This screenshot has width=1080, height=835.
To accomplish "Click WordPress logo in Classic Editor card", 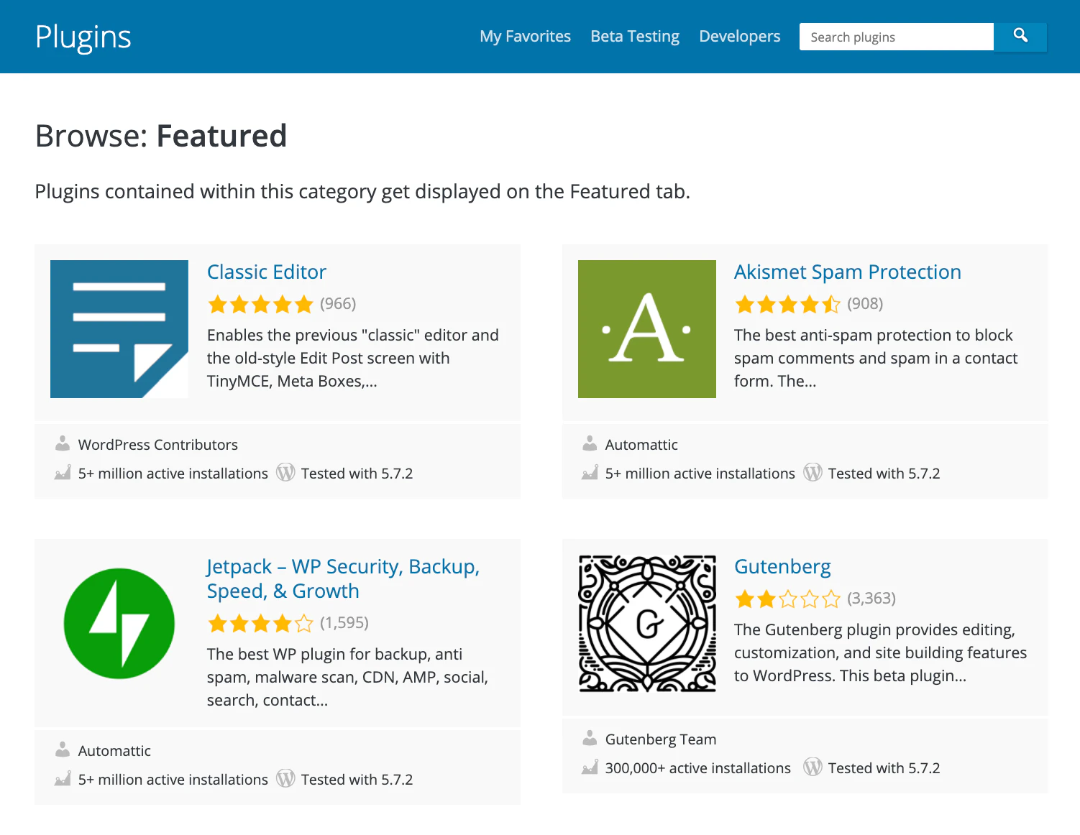I will pyautogui.click(x=285, y=472).
